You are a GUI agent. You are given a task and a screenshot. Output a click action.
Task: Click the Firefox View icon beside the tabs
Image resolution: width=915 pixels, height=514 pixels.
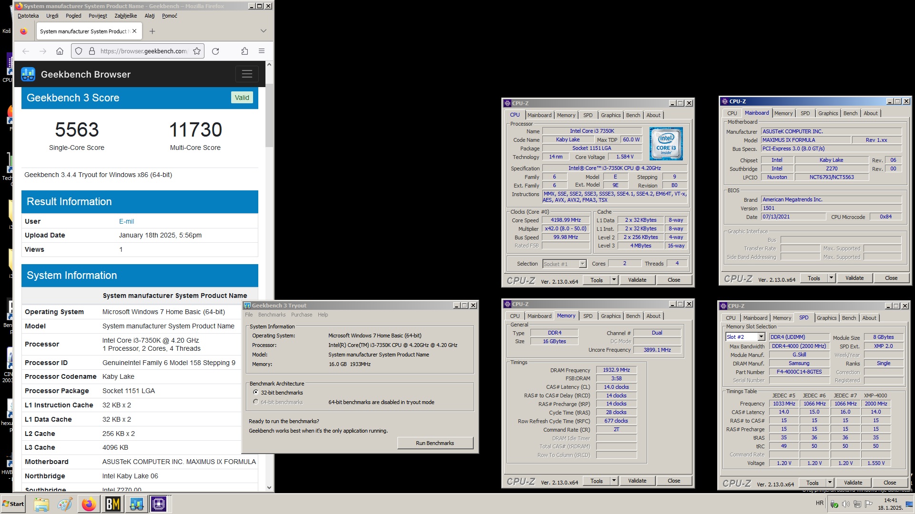(23, 31)
